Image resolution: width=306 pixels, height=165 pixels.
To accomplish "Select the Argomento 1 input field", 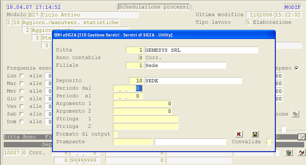I will (142, 104).
